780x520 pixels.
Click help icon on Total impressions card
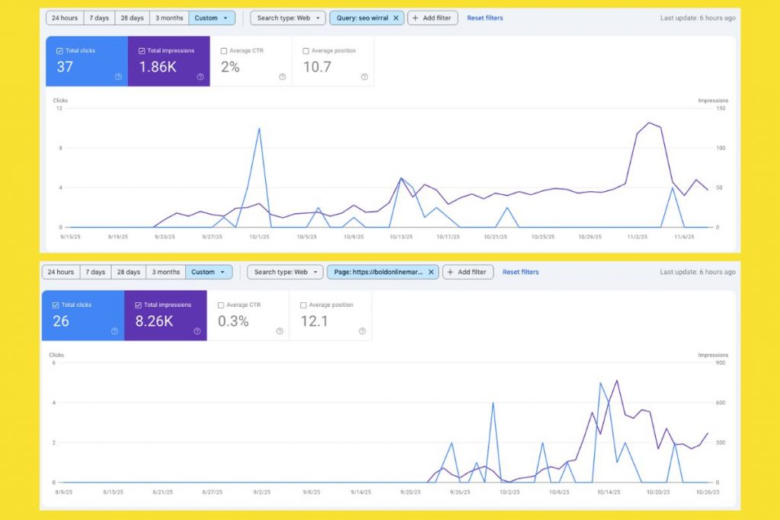[200, 76]
